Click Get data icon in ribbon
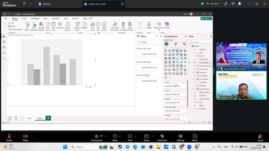269x151 pixels. [27, 26]
